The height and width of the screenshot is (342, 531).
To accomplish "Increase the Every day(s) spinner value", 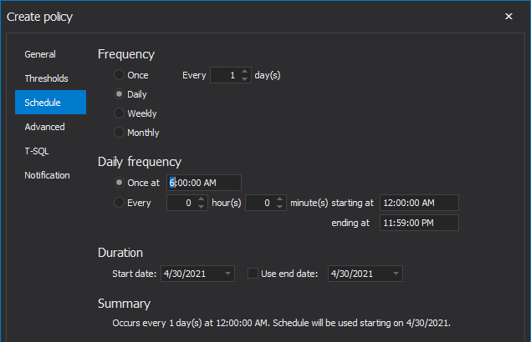I will (x=244, y=71).
